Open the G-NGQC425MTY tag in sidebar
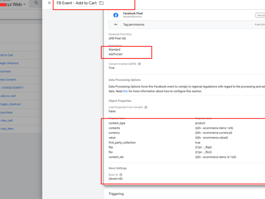The image size is (265, 199). click(12, 88)
